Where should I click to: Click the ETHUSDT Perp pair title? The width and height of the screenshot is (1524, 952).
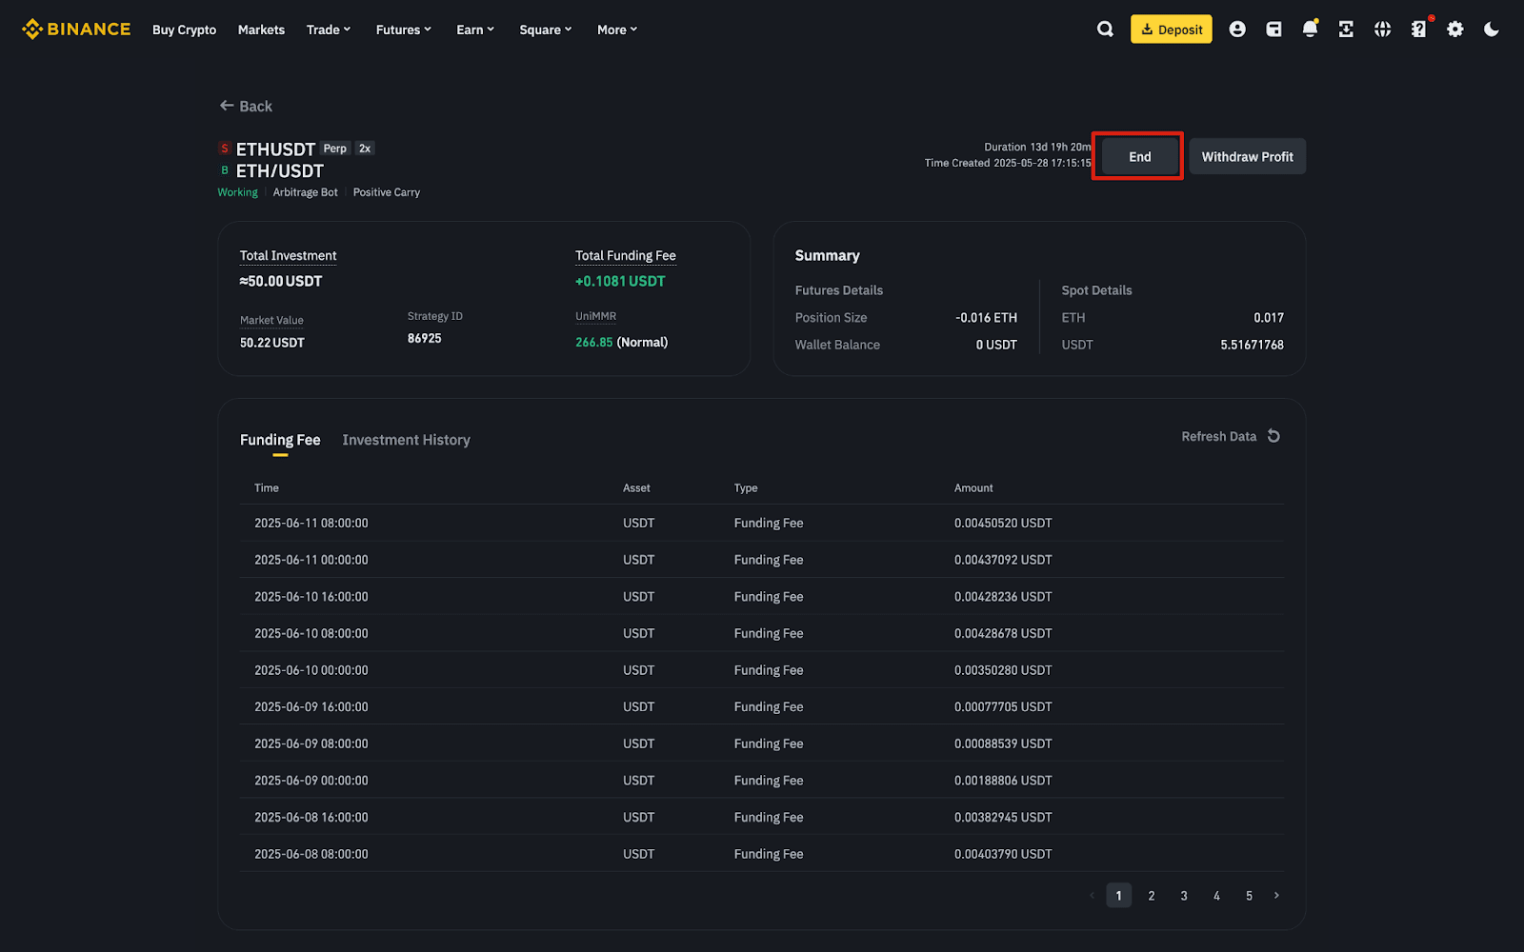[275, 149]
